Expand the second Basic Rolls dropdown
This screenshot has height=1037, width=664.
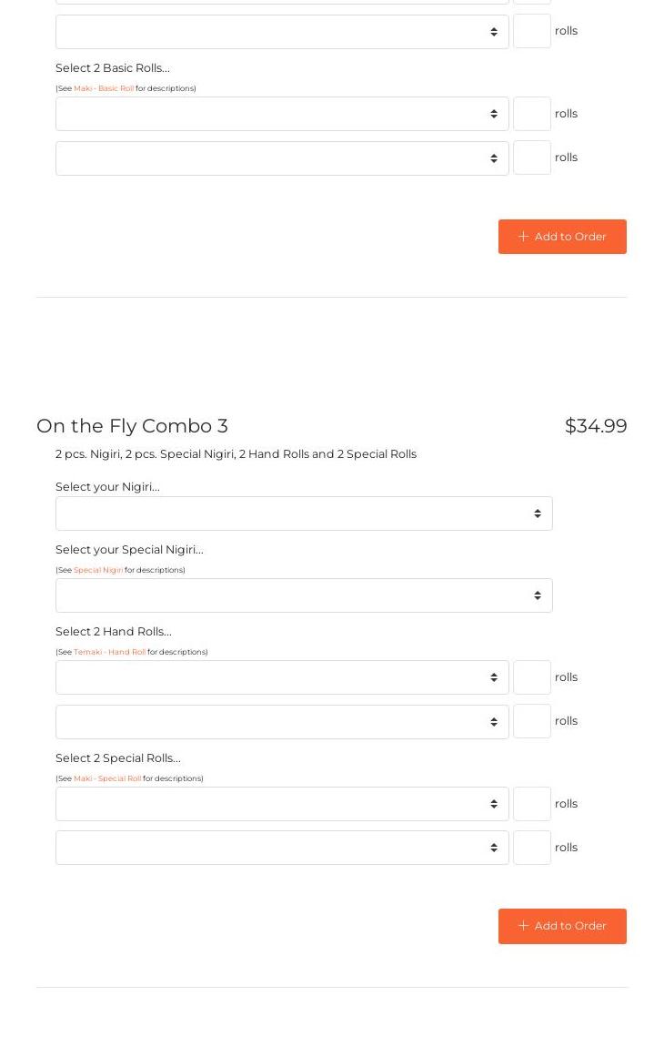pyautogui.click(x=282, y=158)
